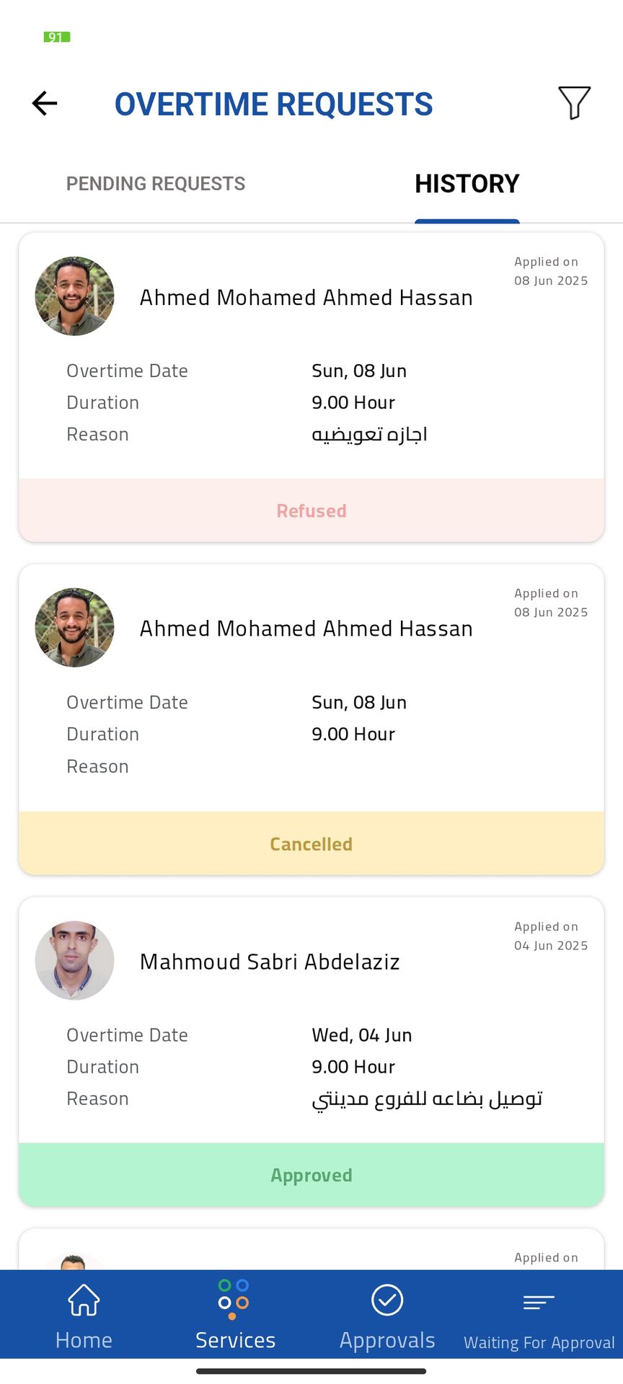Tap the Approved status bar
Image resolution: width=623 pixels, height=1384 pixels.
click(311, 1175)
